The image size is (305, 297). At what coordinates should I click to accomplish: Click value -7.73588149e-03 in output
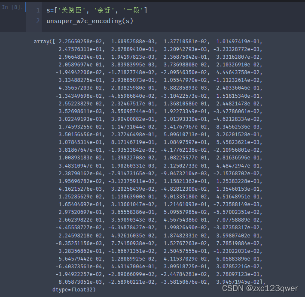click(237, 204)
